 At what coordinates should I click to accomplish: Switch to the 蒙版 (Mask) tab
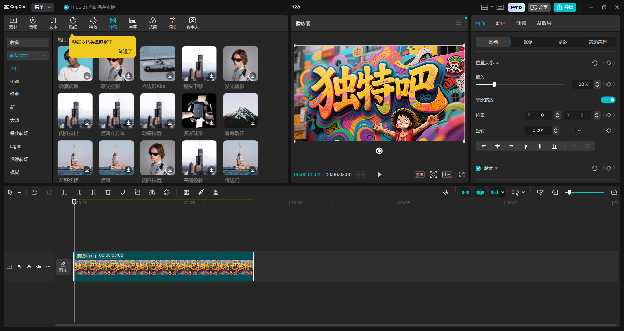[x=563, y=42]
